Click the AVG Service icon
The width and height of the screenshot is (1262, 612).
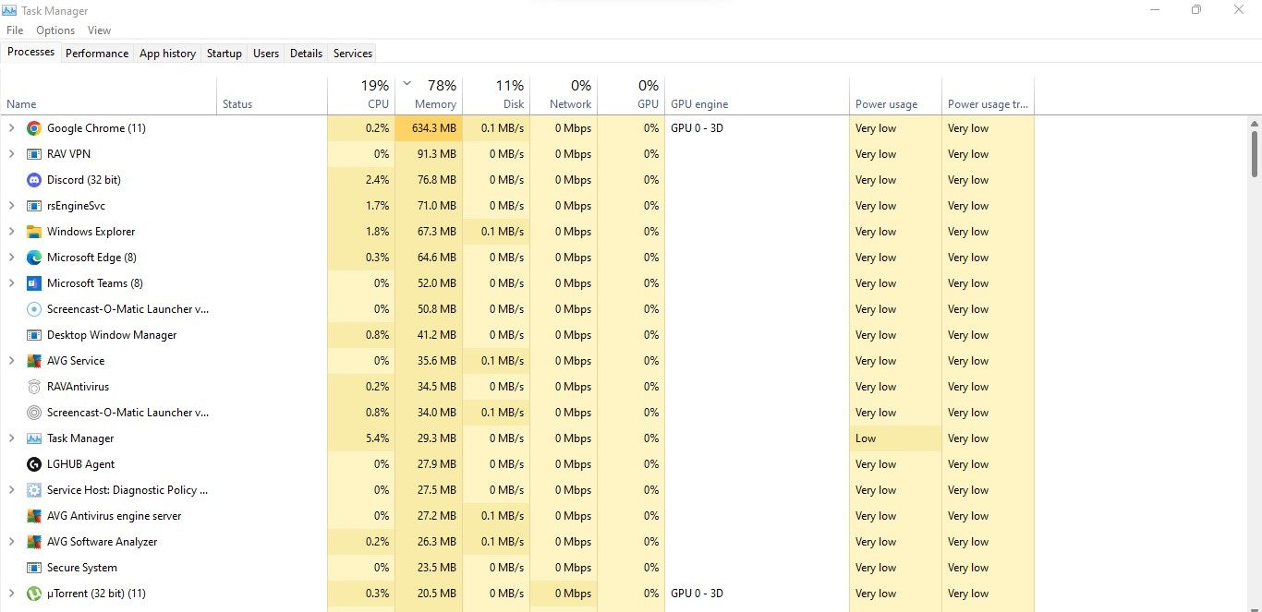click(34, 361)
